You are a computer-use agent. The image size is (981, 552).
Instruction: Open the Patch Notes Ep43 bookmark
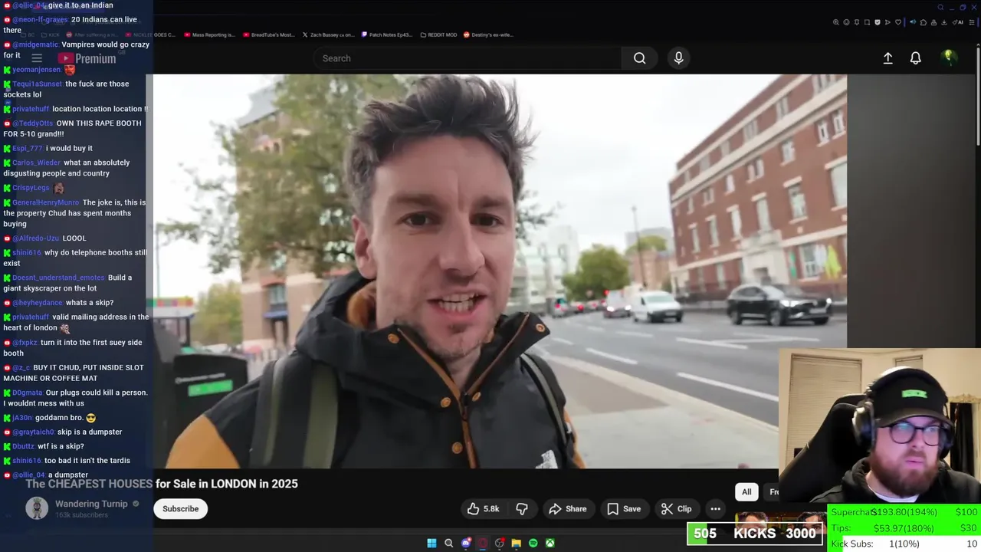387,34
